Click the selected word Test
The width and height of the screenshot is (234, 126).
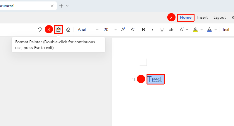tap(155, 79)
